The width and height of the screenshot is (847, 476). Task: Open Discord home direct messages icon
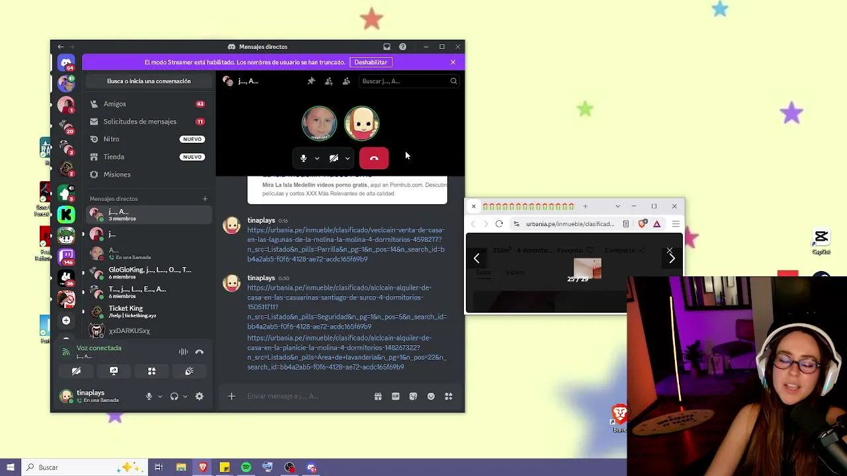pyautogui.click(x=66, y=63)
